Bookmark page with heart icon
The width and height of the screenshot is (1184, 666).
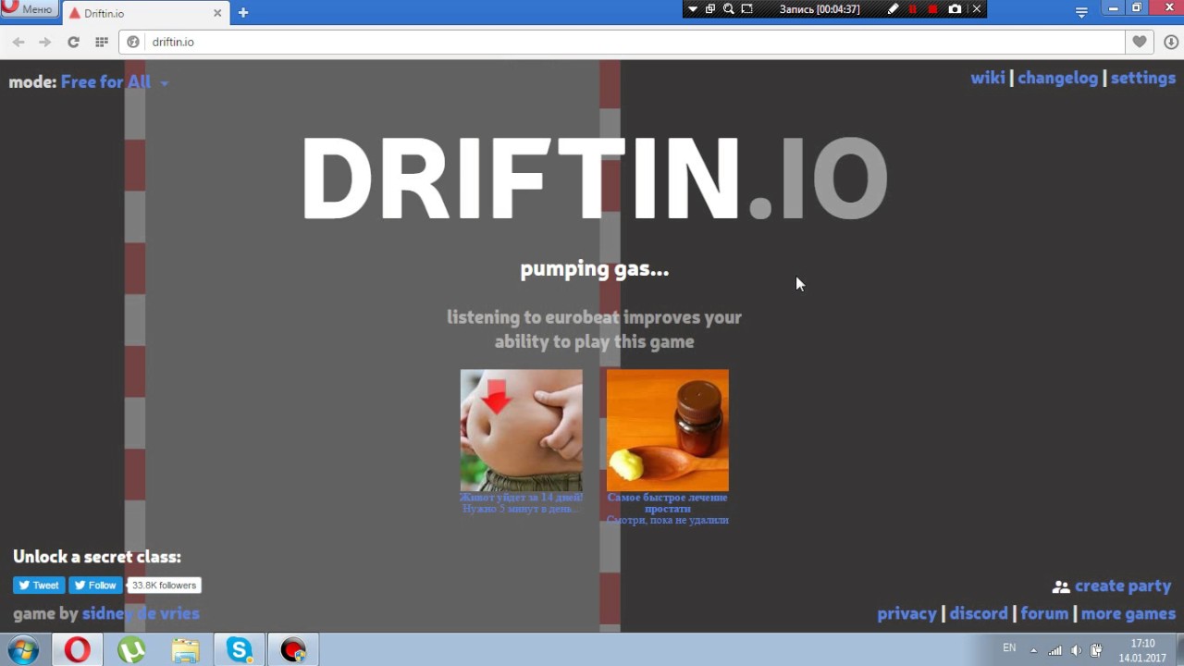coord(1140,42)
